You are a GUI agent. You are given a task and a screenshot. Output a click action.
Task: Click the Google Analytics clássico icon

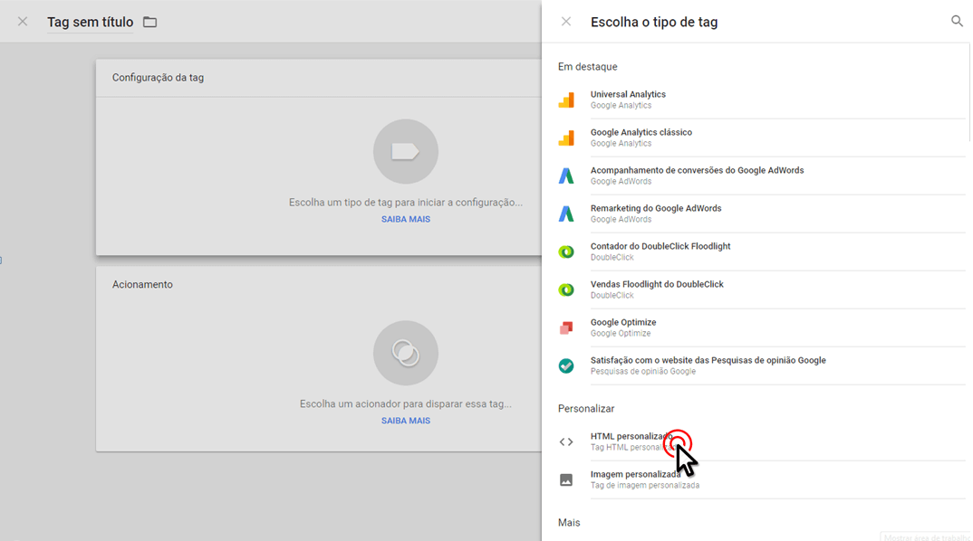[566, 138]
